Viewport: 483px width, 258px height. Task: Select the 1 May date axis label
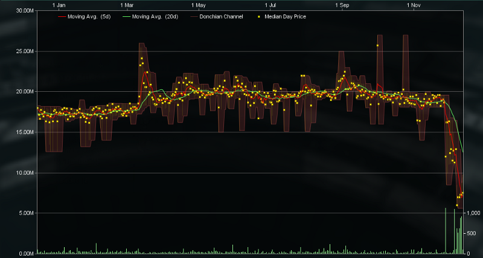click(x=198, y=5)
